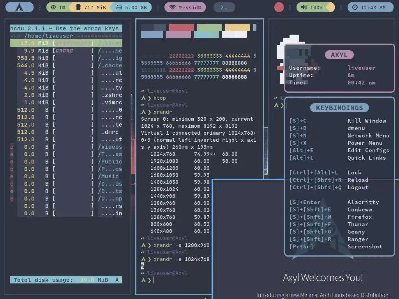
Task: Click the yellow color block in terminal
Action: (238, 28)
